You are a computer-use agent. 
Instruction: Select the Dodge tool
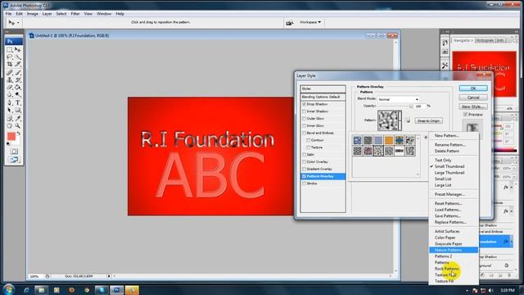pyautogui.click(x=18, y=95)
